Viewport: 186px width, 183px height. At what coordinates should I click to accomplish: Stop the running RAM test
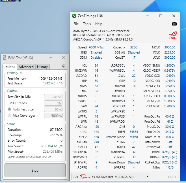click(35, 170)
